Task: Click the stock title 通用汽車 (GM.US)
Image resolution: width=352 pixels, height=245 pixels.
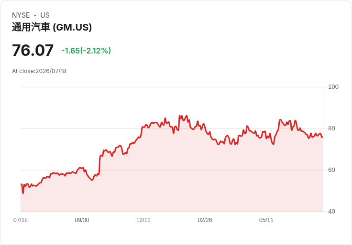Action: [x=52, y=27]
